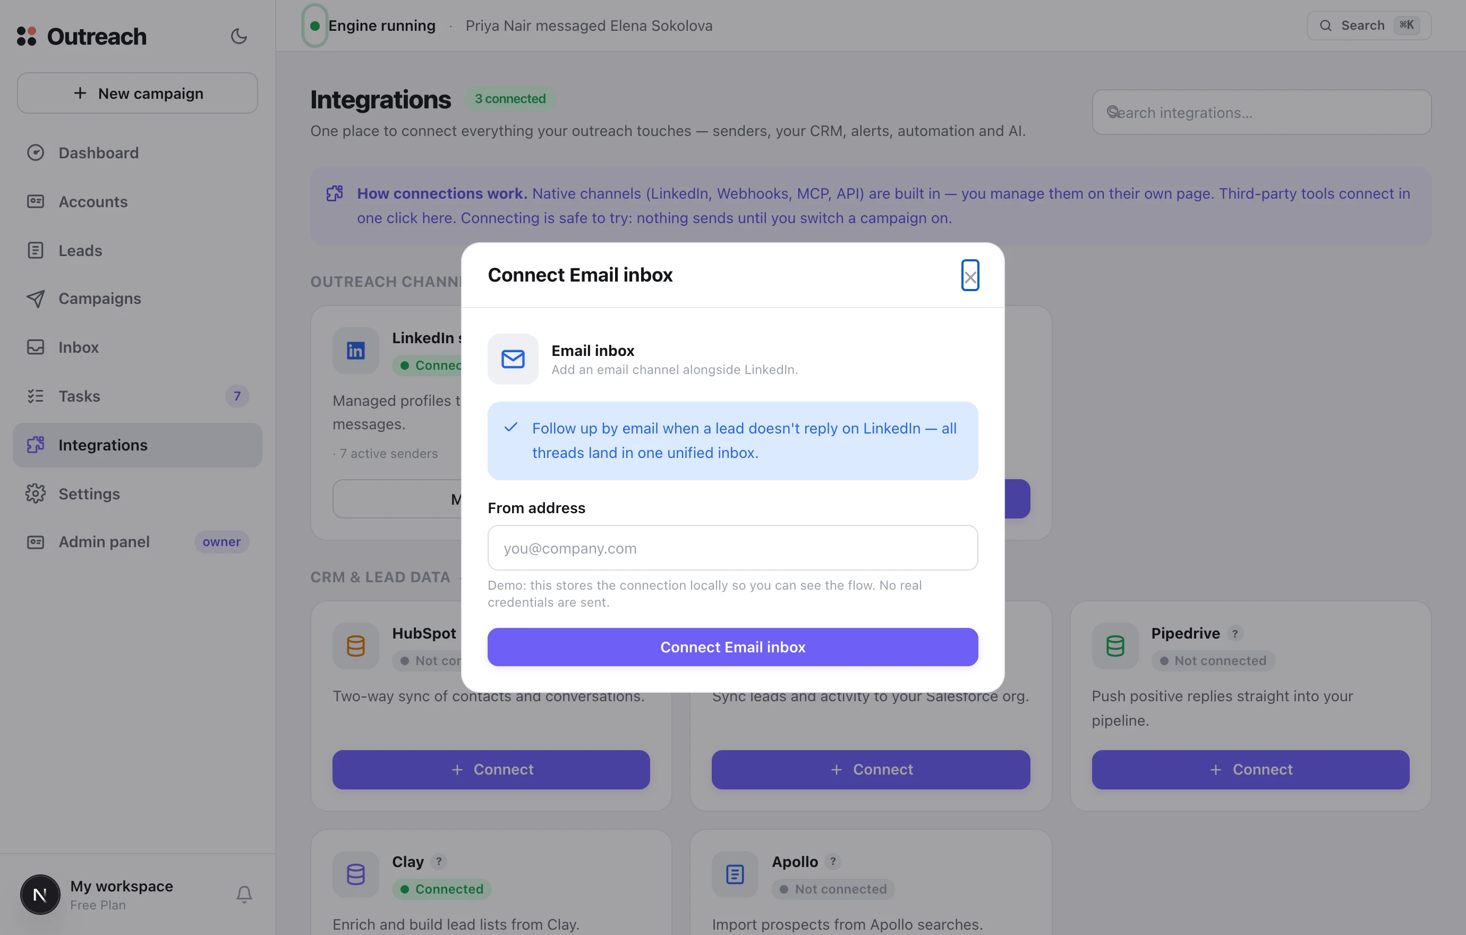Click the owner badge
Image resolution: width=1466 pixels, height=935 pixels.
point(221,542)
